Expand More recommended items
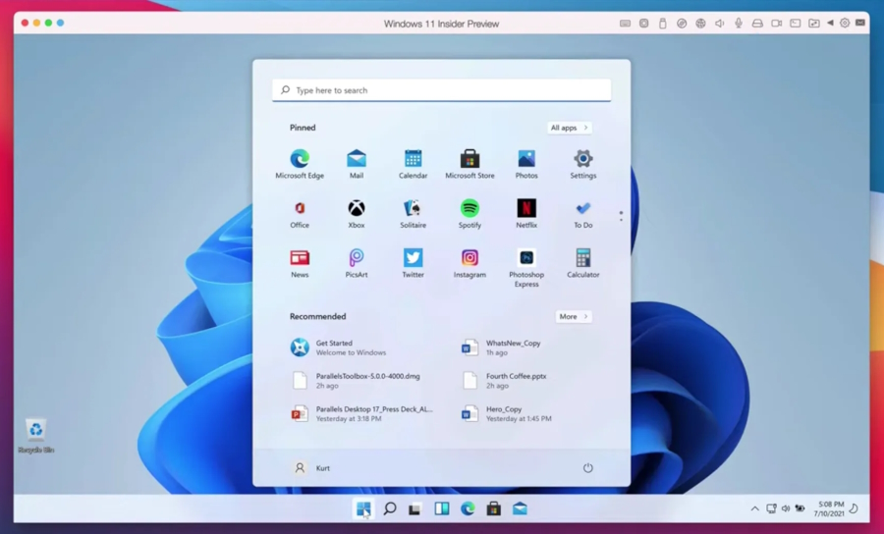The width and height of the screenshot is (884, 534). (x=574, y=317)
